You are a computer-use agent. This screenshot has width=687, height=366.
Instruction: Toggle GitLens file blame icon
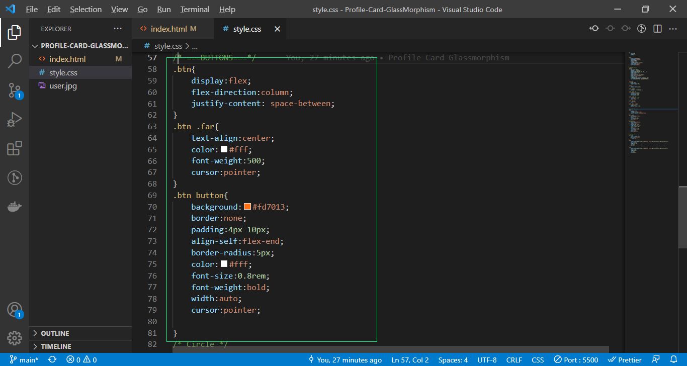click(x=641, y=29)
